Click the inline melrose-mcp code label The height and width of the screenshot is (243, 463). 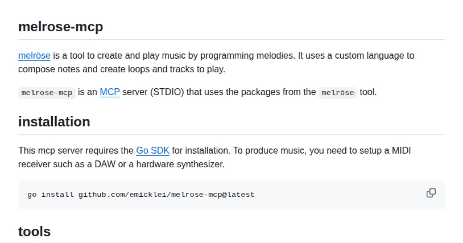coord(47,93)
